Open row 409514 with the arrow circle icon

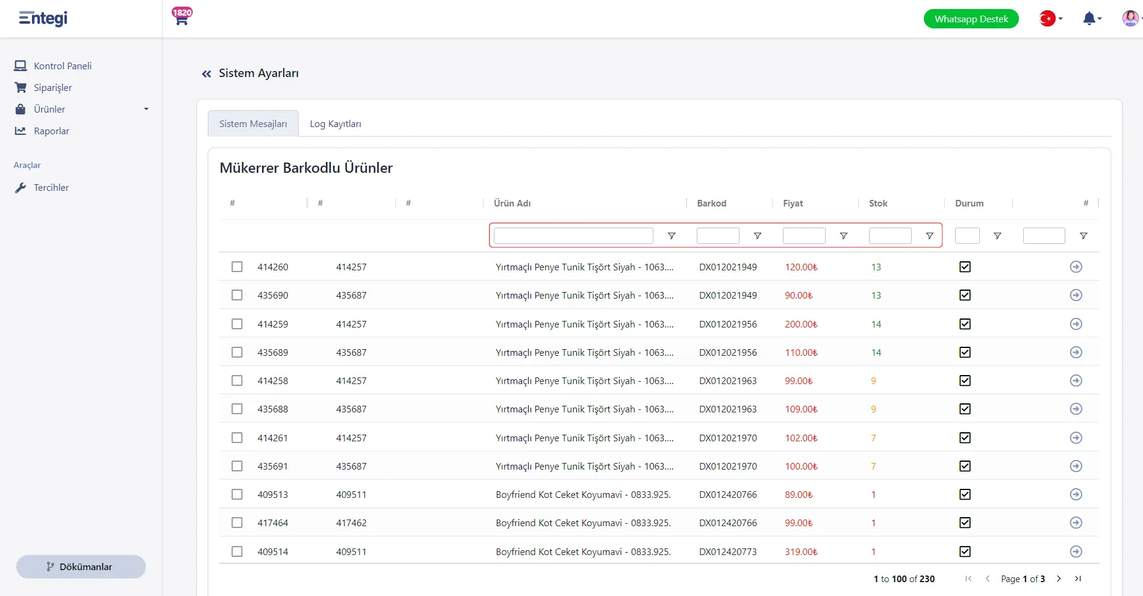click(x=1076, y=551)
